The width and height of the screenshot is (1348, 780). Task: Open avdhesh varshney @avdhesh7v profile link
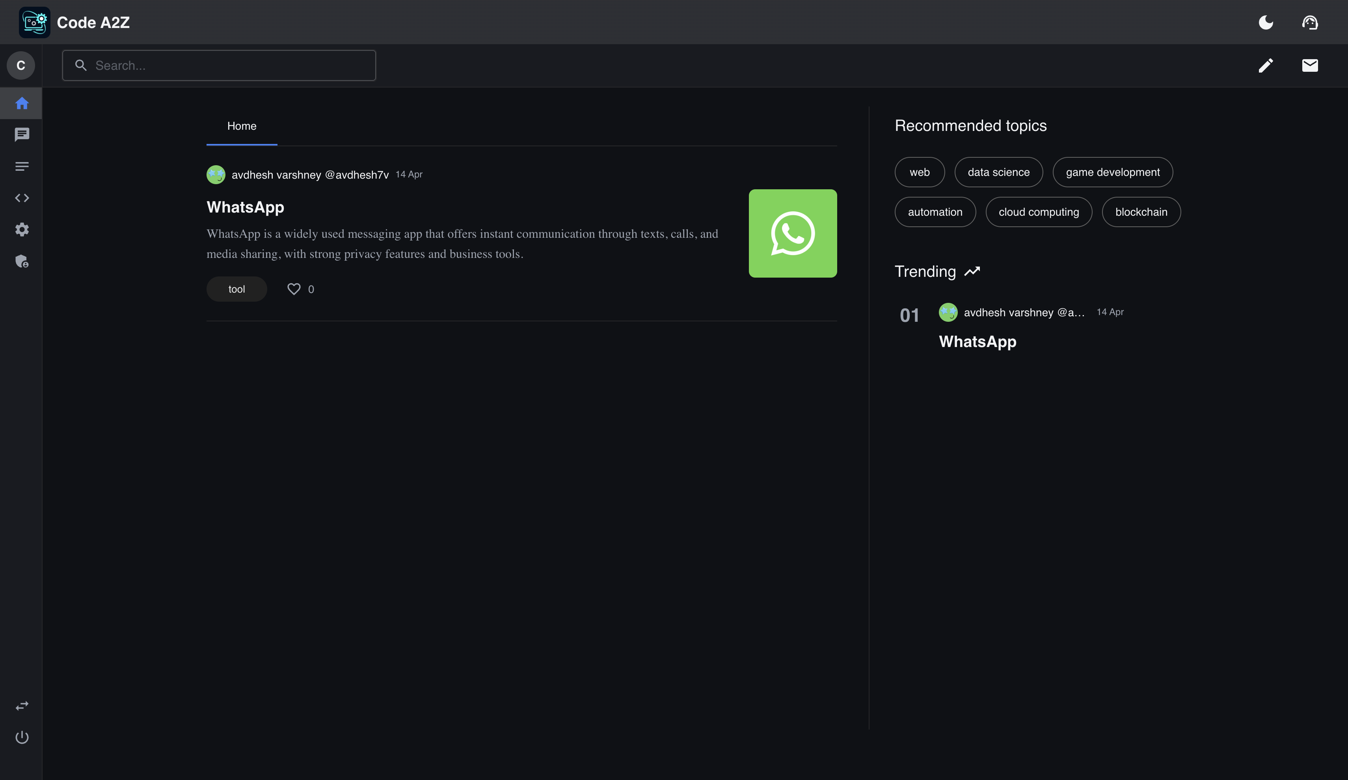(x=310, y=175)
